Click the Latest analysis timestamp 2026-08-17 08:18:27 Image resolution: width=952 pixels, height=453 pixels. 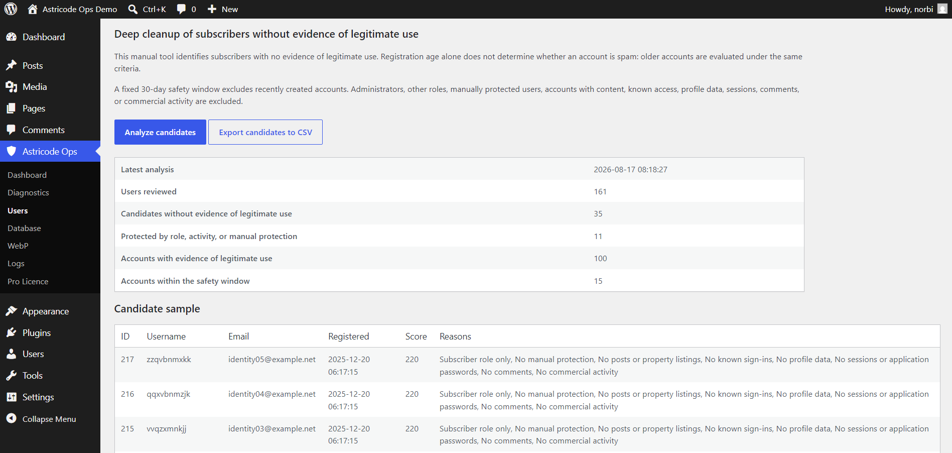pos(630,170)
